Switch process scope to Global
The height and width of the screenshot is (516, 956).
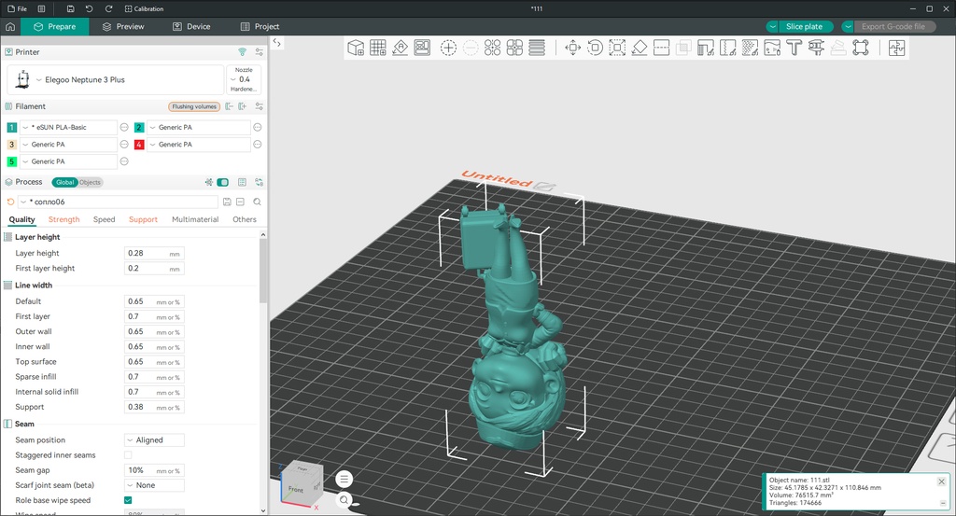tap(64, 182)
